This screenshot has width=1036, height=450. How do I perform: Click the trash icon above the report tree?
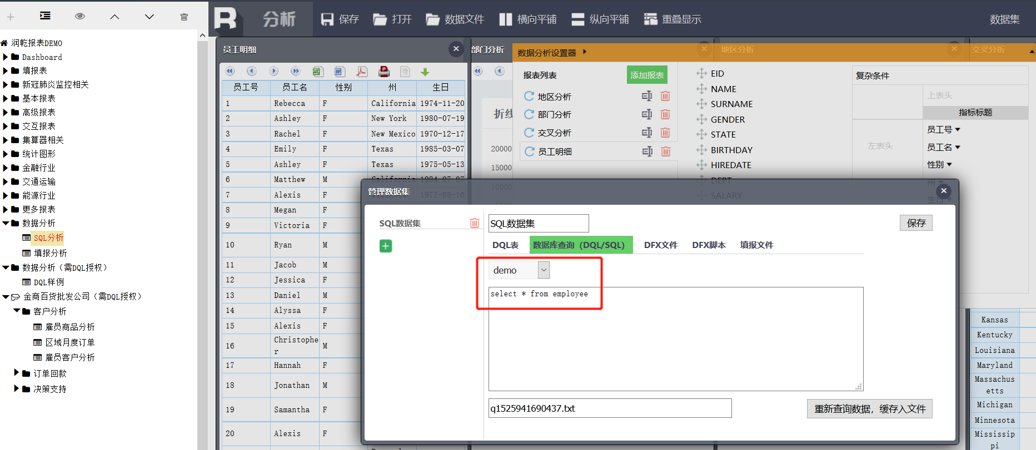tap(184, 17)
